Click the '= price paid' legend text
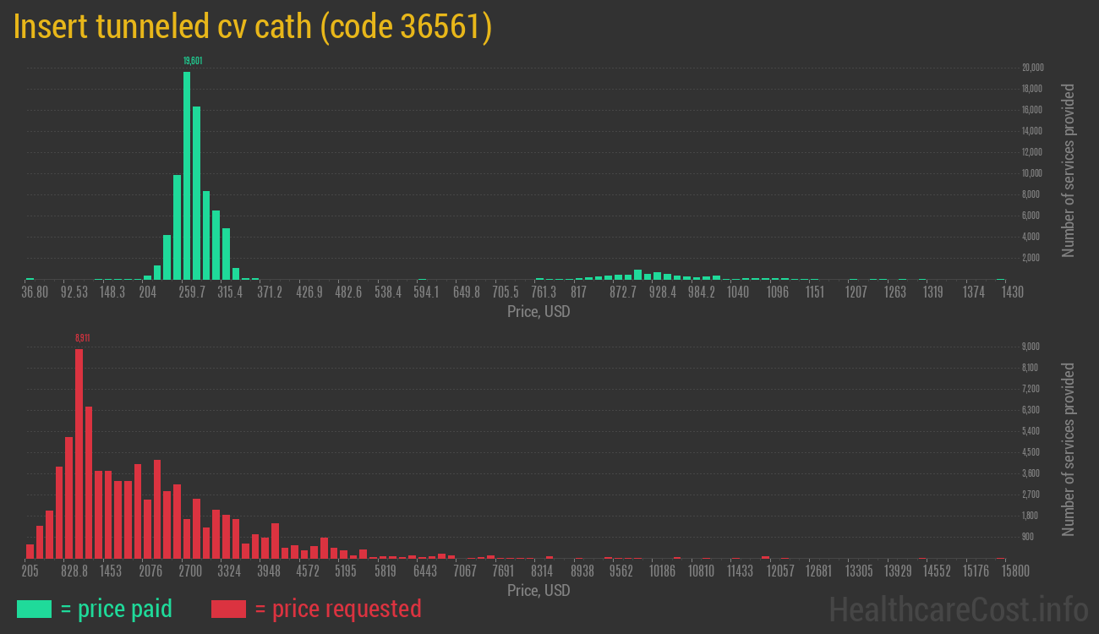1099x634 pixels. 116,609
